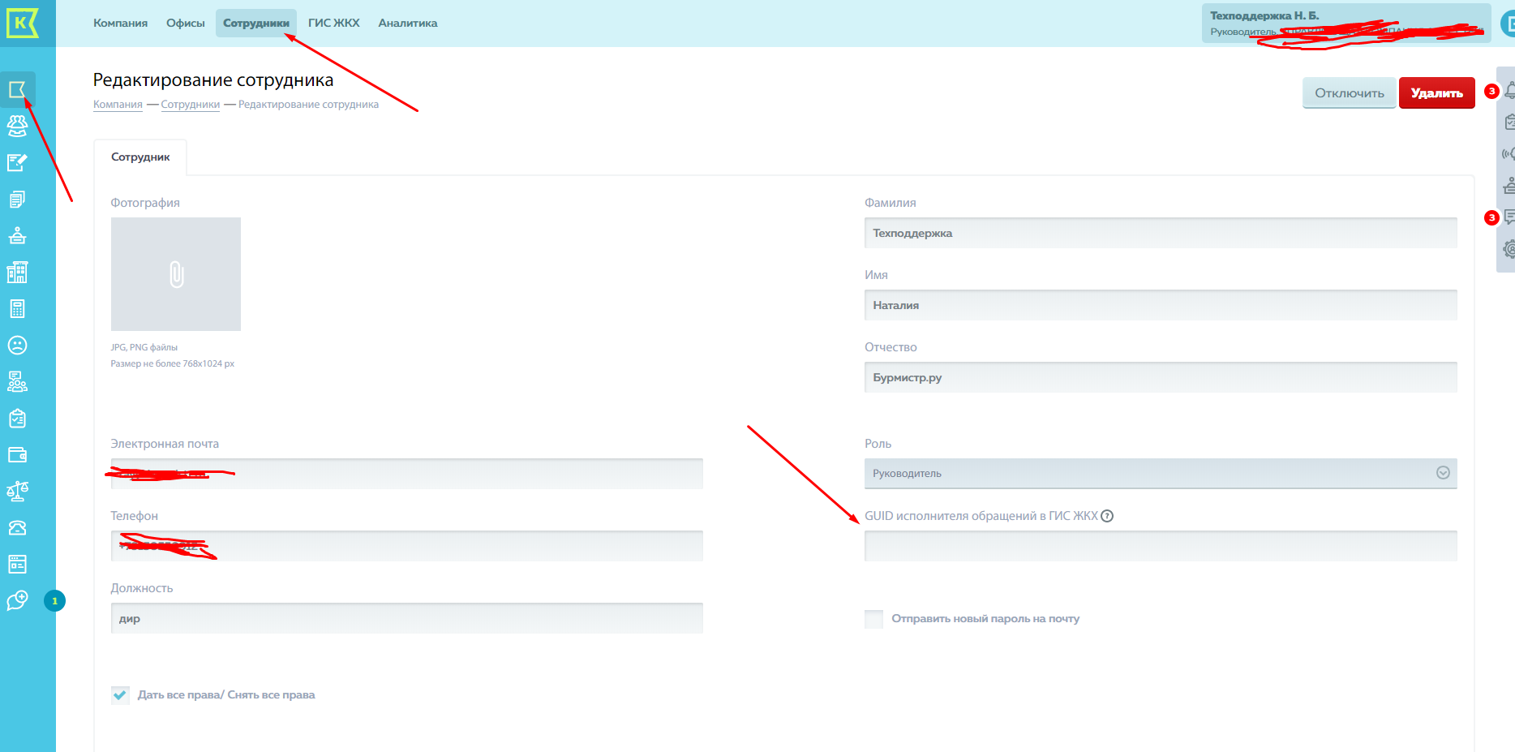Viewport: 1515px width, 752px height.
Task: Open the voice announcement icon in right panel
Action: point(1509,154)
